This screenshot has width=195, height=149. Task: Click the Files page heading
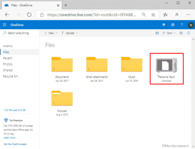(50, 45)
